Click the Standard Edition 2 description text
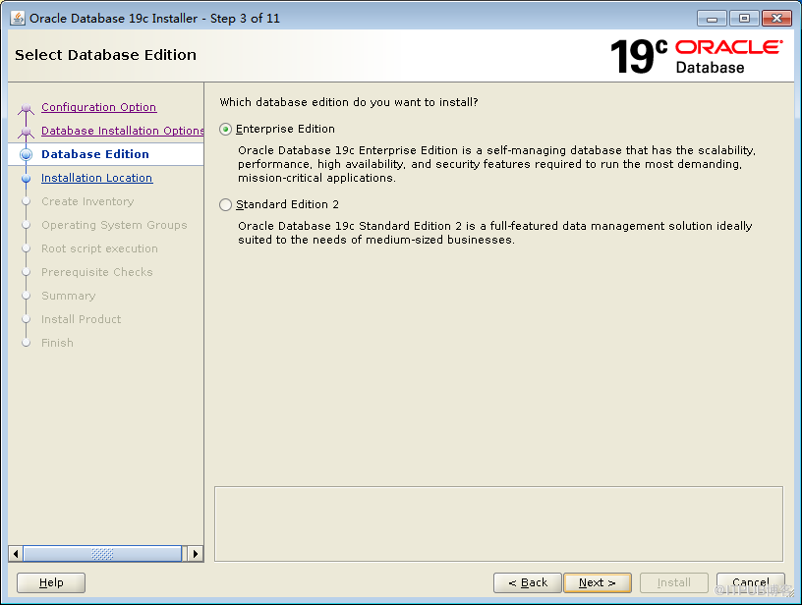The width and height of the screenshot is (802, 605). pos(495,233)
